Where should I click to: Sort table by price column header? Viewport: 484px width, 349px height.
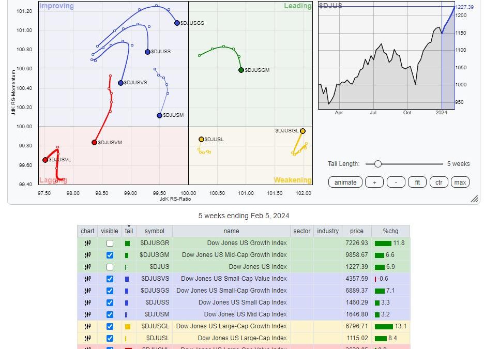357,231
